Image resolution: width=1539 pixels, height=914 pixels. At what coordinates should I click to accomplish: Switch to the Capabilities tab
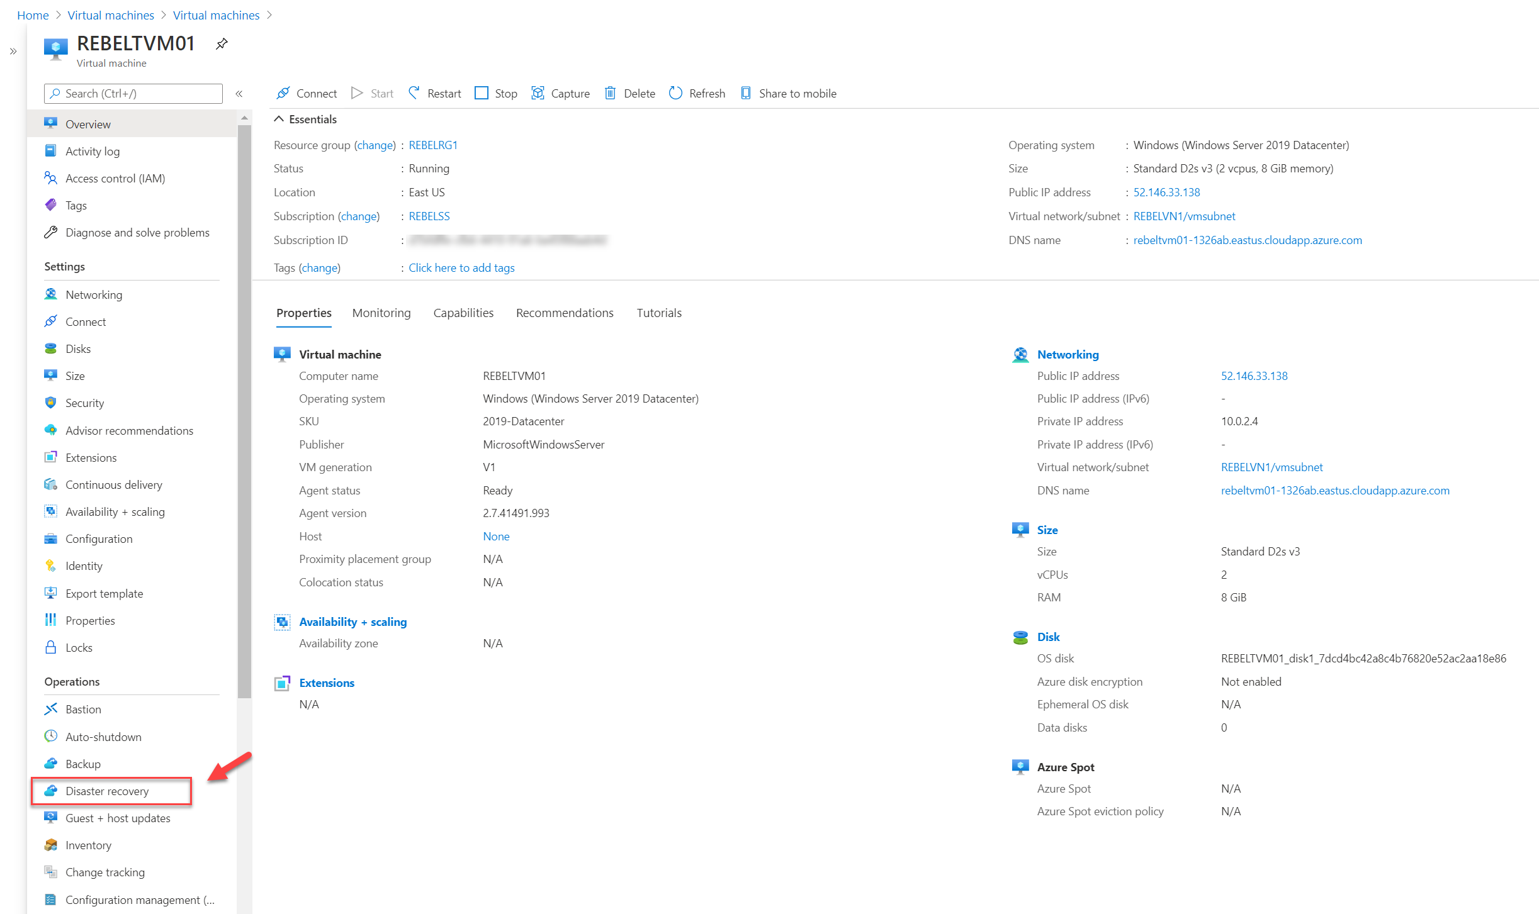(x=463, y=313)
